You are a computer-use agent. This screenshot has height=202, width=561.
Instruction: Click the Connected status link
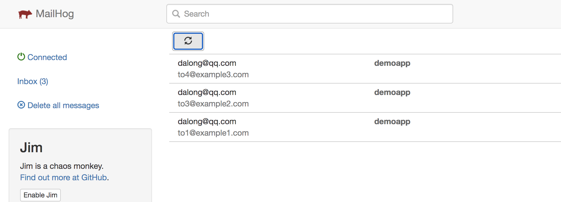42,57
